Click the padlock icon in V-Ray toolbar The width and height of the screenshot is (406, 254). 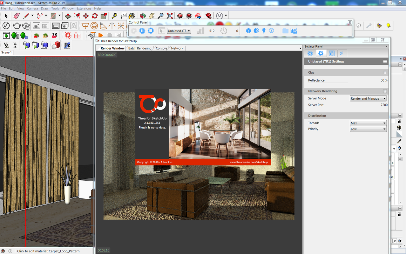coord(74,26)
